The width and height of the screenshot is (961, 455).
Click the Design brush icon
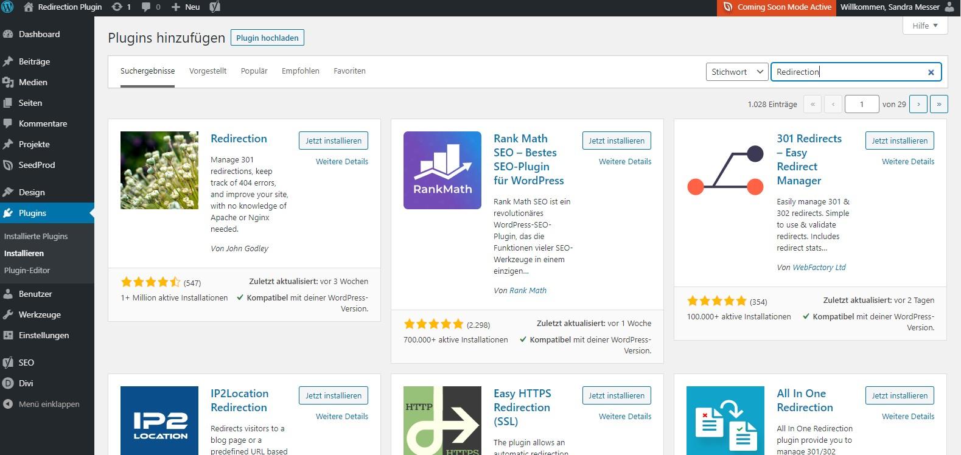(x=8, y=192)
